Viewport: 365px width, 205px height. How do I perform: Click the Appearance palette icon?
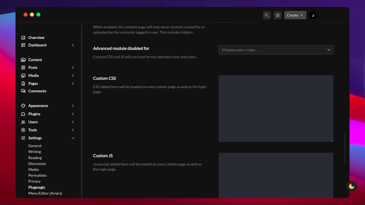[23, 106]
